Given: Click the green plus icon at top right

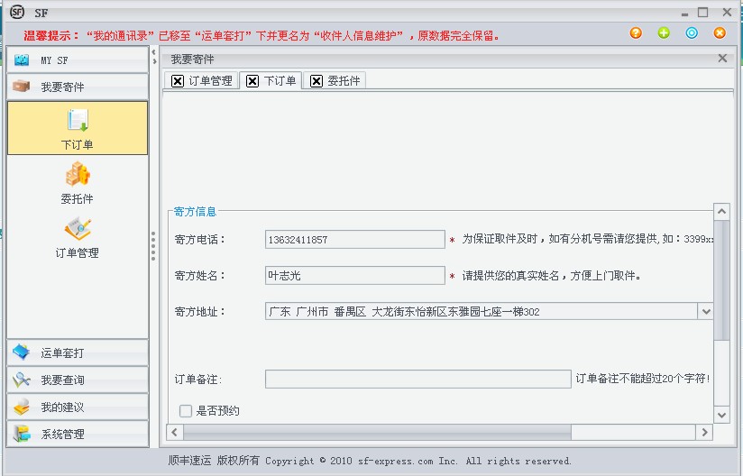Looking at the screenshot, I should 664,33.
